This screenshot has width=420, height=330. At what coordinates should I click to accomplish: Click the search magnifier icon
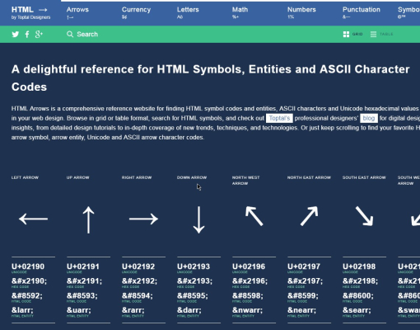(70, 35)
